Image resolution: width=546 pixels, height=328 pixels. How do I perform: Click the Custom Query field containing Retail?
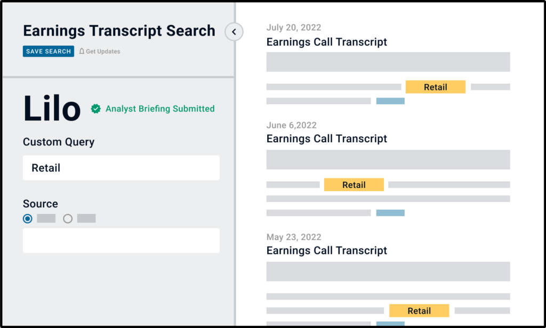click(x=121, y=168)
